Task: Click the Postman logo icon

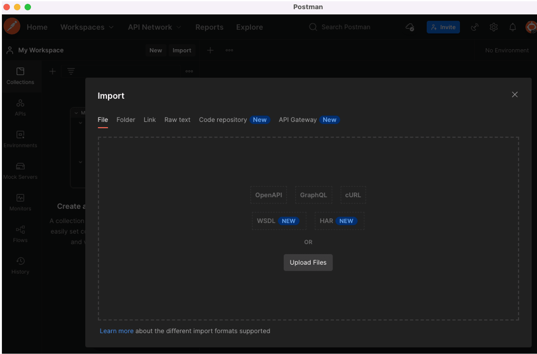Action: pyautogui.click(x=12, y=27)
